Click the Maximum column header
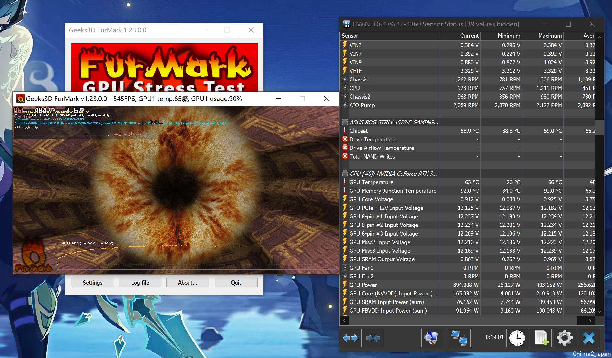The image size is (612, 358). click(543, 36)
